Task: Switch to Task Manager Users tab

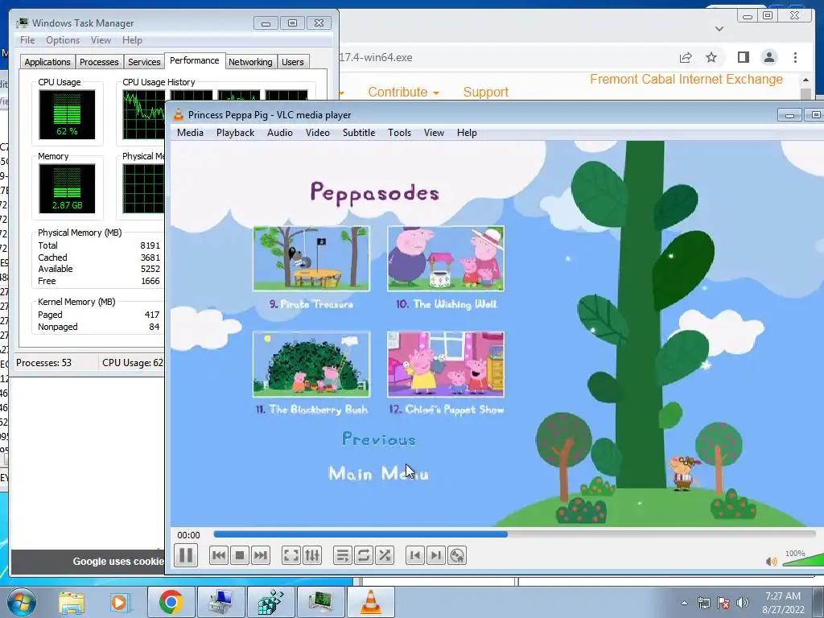Action: tap(293, 62)
